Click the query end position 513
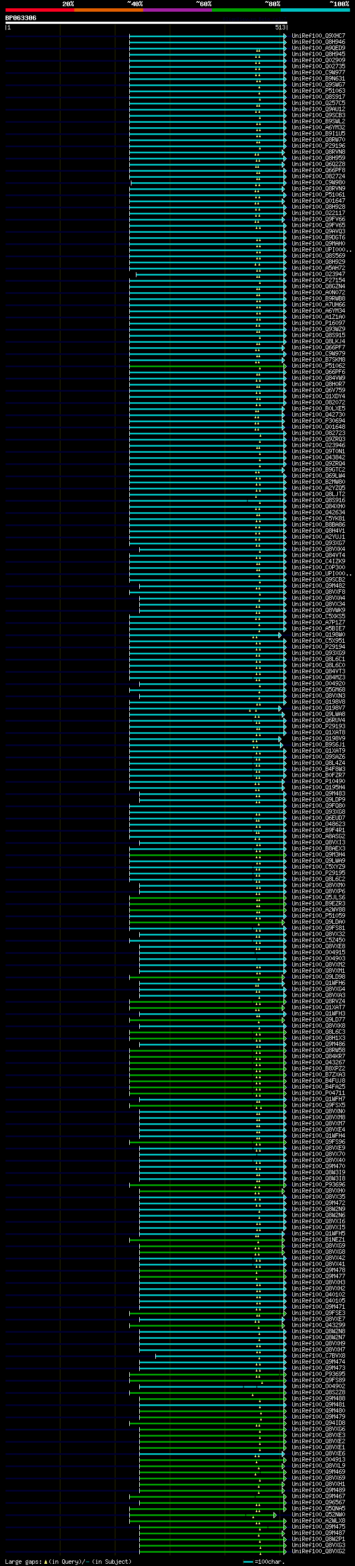Viewport: 355px width, 1566px height. tap(280, 27)
